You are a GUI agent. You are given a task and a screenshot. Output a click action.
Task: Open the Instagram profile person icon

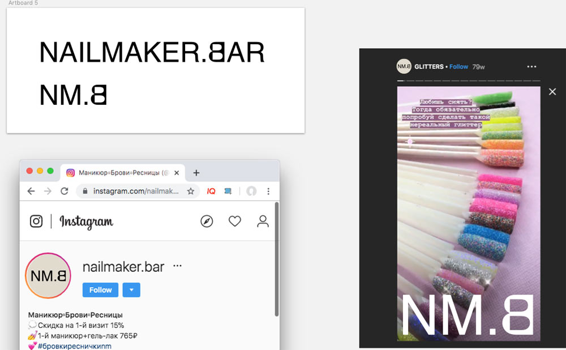click(263, 221)
